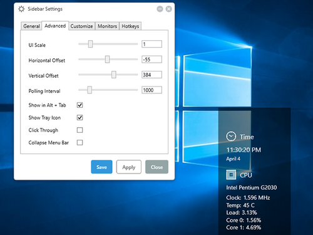Image resolution: width=313 pixels, height=235 pixels.
Task: Uncheck the Show Tray Icon option
Action: (x=80, y=117)
